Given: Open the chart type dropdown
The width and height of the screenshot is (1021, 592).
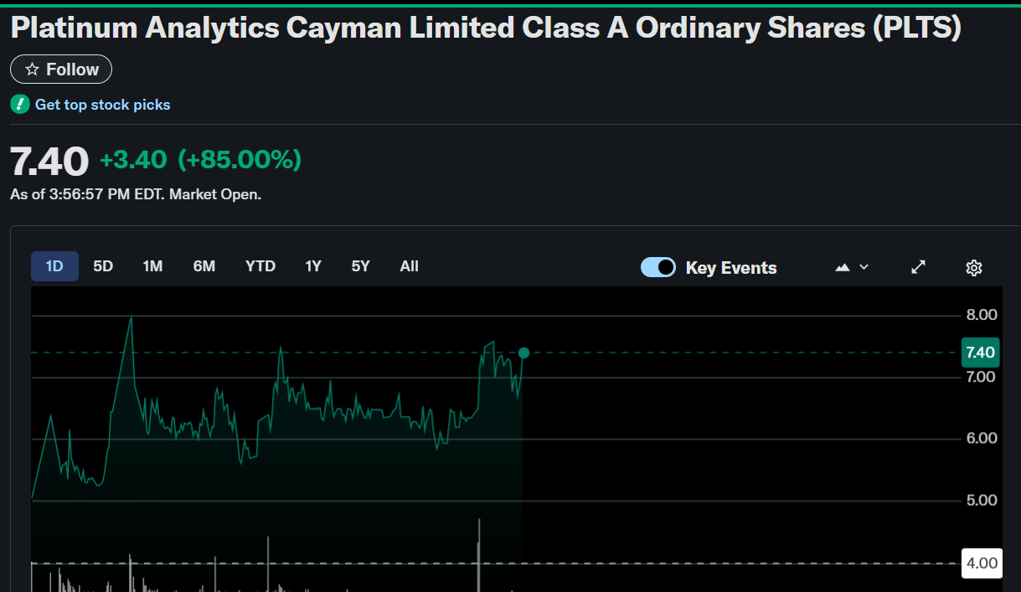Looking at the screenshot, I should click(852, 267).
